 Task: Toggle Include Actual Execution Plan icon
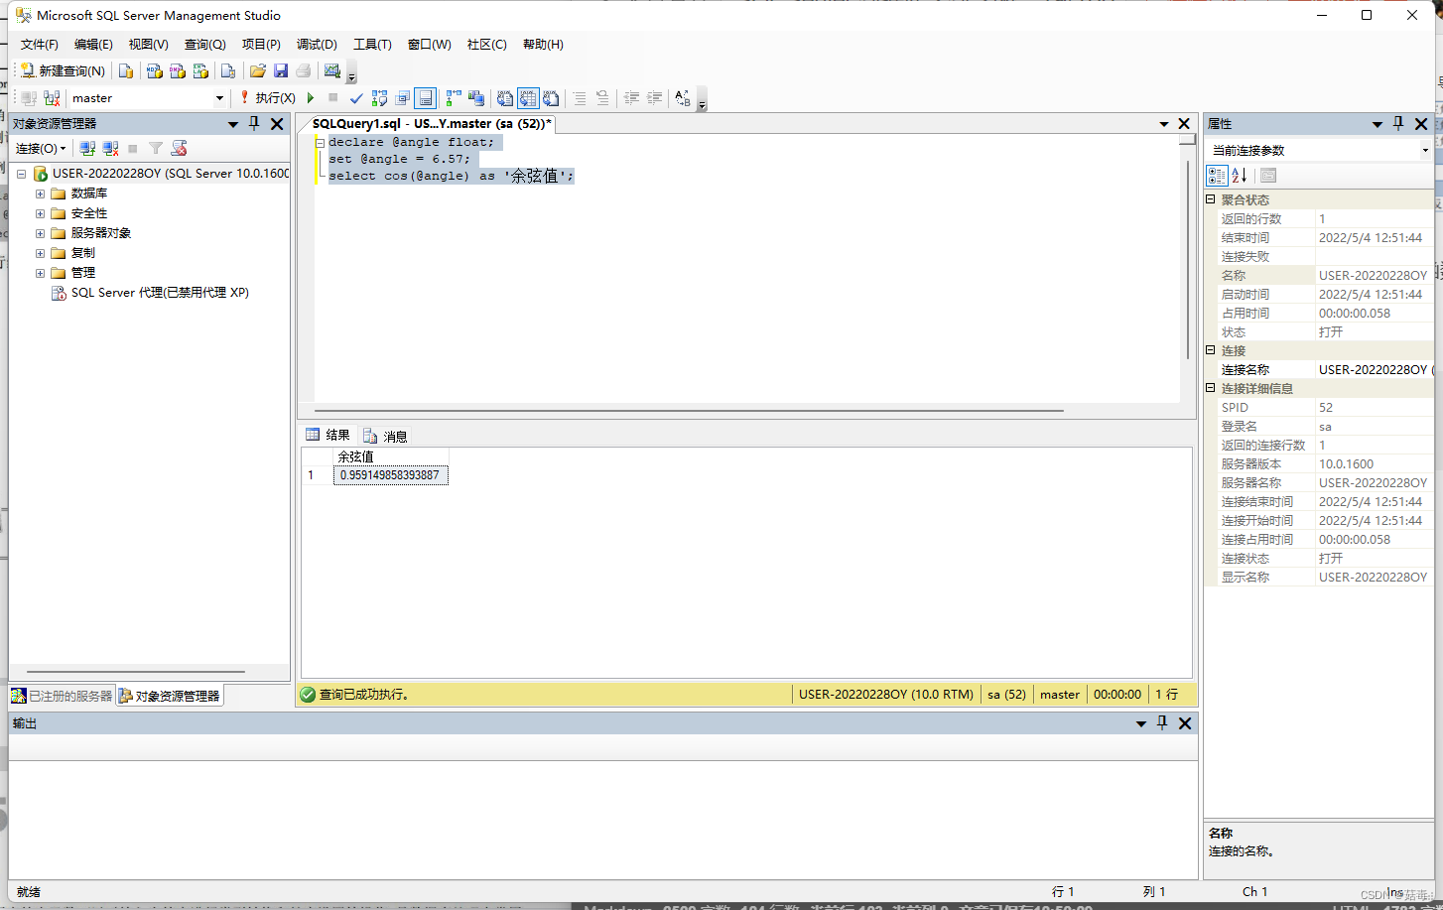click(x=454, y=98)
